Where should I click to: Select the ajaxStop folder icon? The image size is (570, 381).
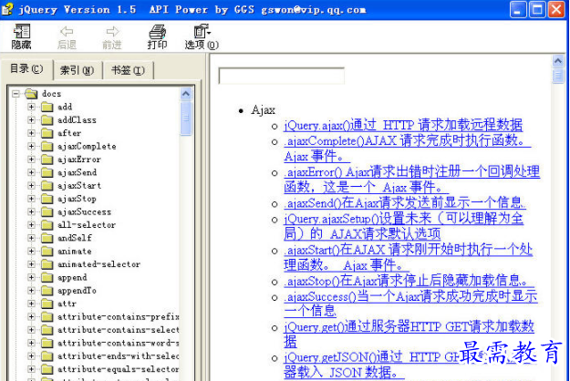[47, 199]
